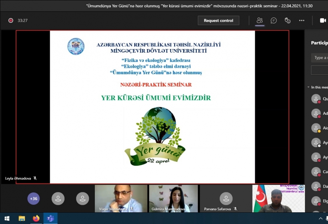The width and height of the screenshot is (328, 224).
Task: Open the Windows Start menu
Action: (7, 219)
